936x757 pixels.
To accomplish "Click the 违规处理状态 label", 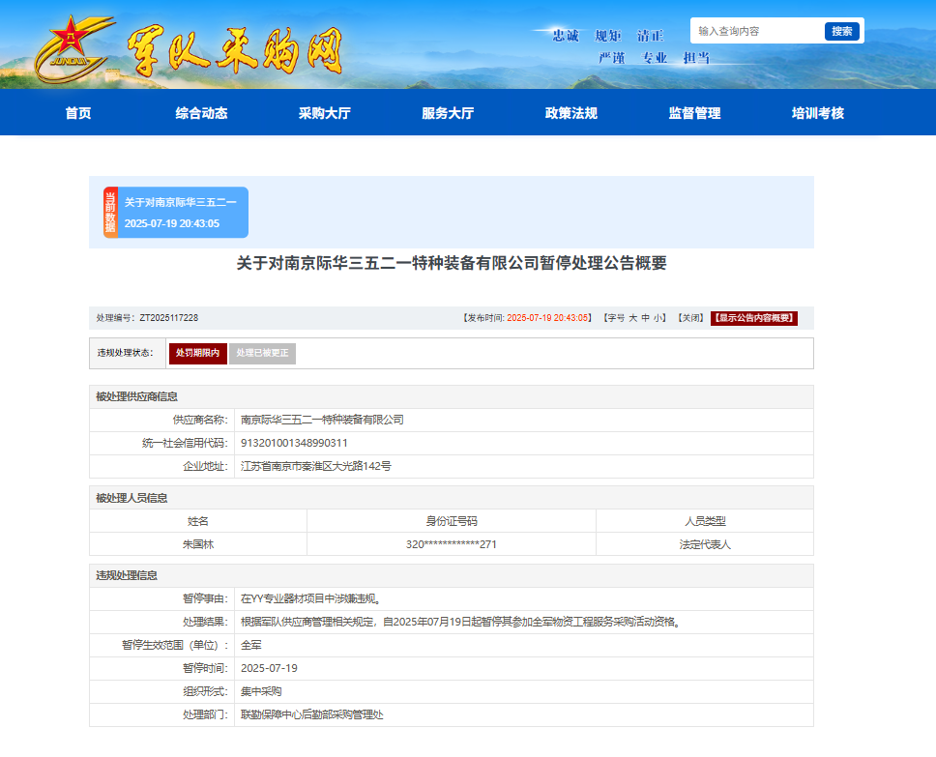I will click(126, 354).
